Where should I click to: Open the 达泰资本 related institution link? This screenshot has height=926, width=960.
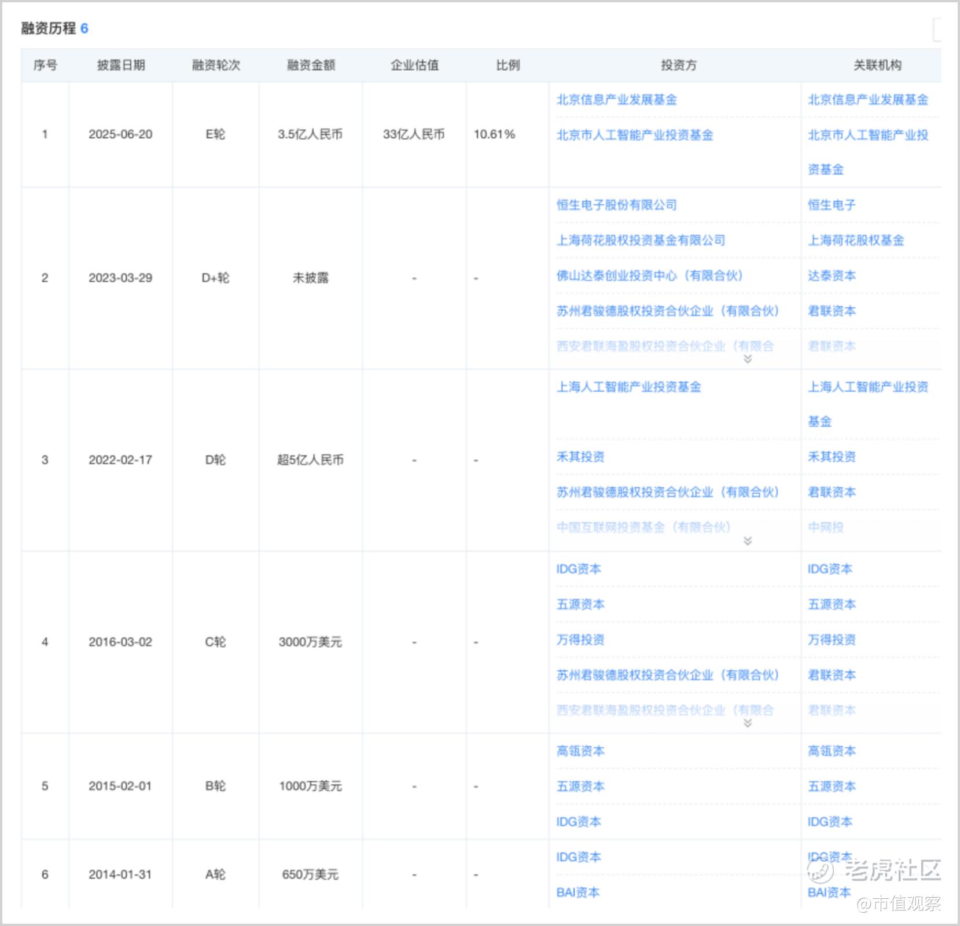[x=832, y=275]
